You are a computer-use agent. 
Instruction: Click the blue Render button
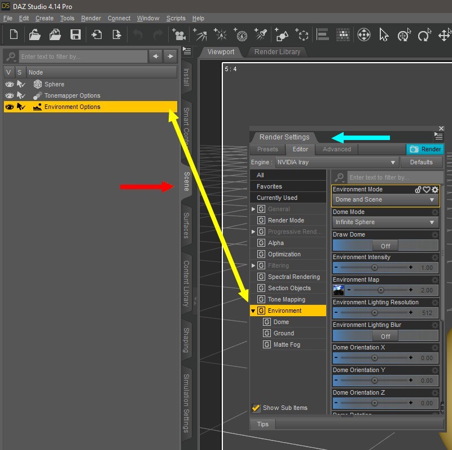tap(425, 149)
